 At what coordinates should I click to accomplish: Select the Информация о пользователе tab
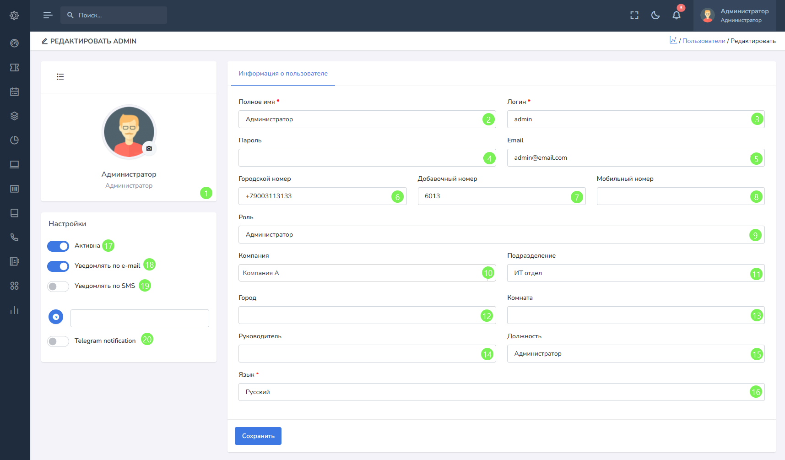pos(283,74)
